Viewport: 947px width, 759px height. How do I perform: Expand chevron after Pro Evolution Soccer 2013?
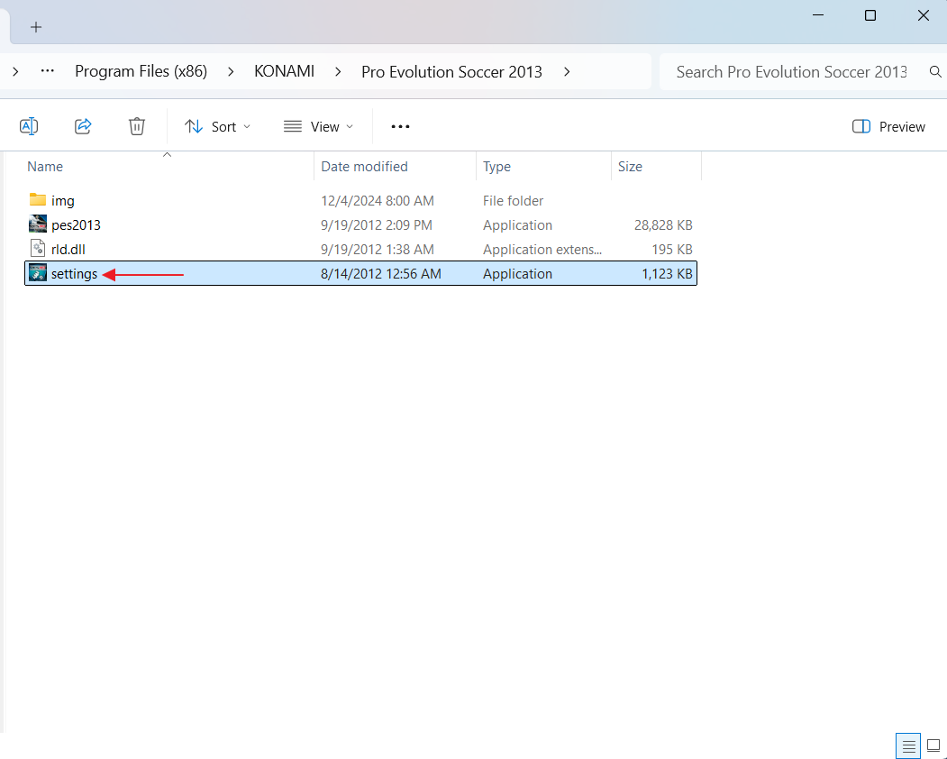click(x=567, y=72)
